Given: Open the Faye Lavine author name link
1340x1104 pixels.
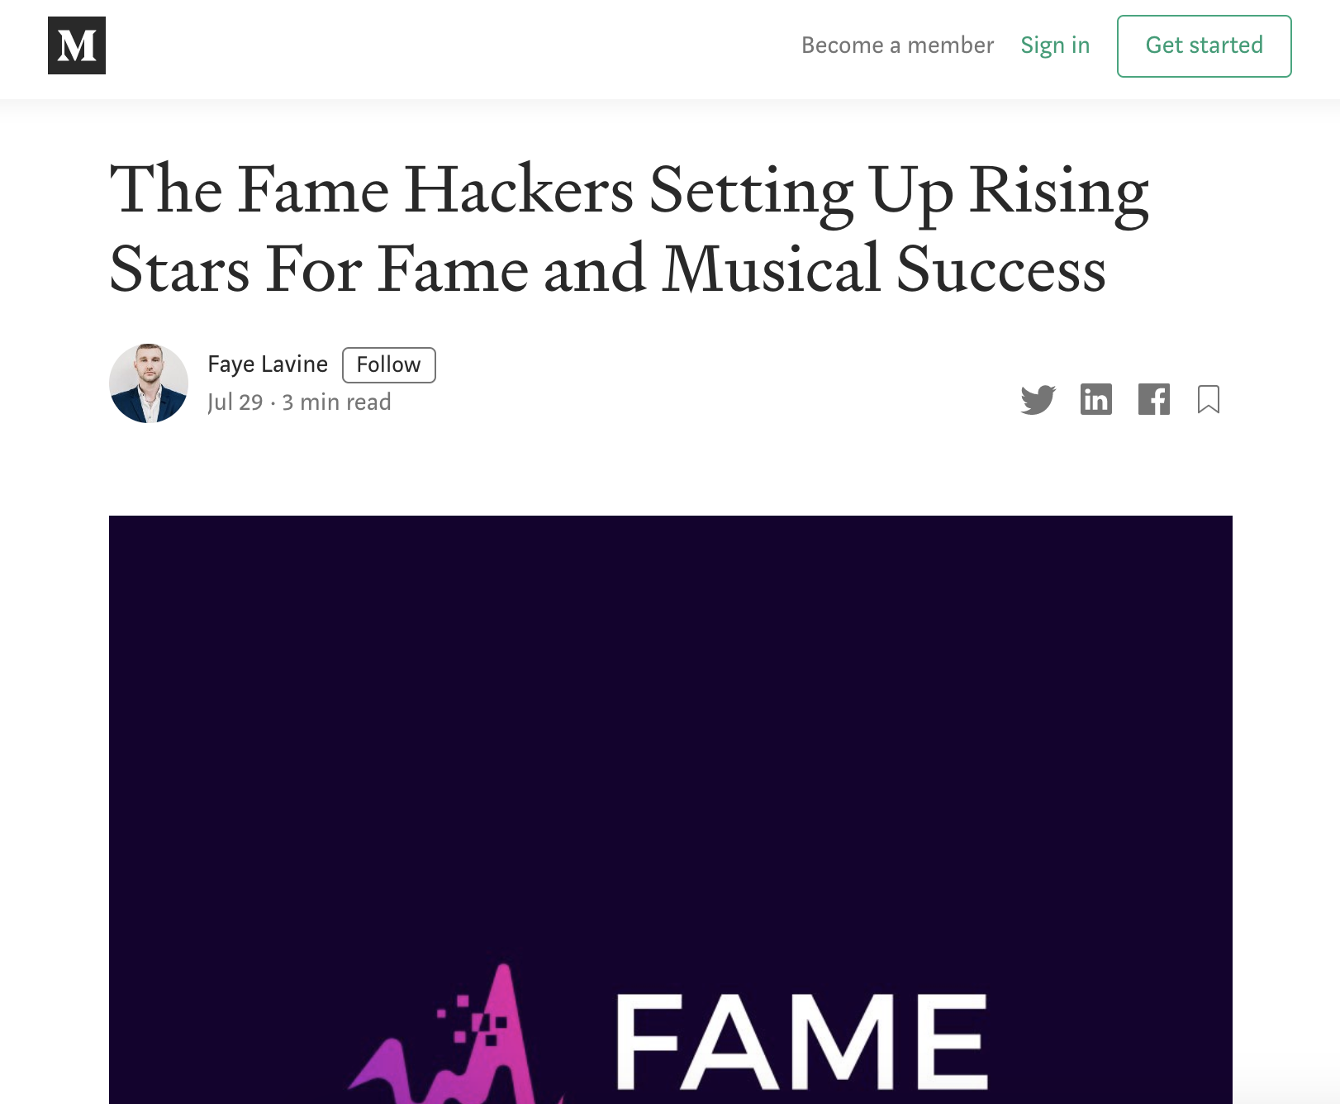Looking at the screenshot, I should click(x=268, y=364).
